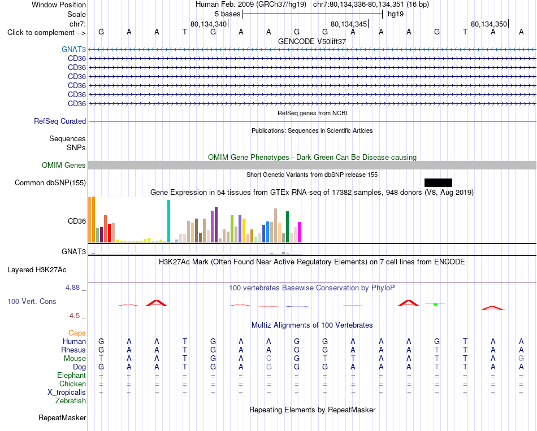Click the Window Position label
This screenshot has height=431, width=537.
click(x=59, y=5)
